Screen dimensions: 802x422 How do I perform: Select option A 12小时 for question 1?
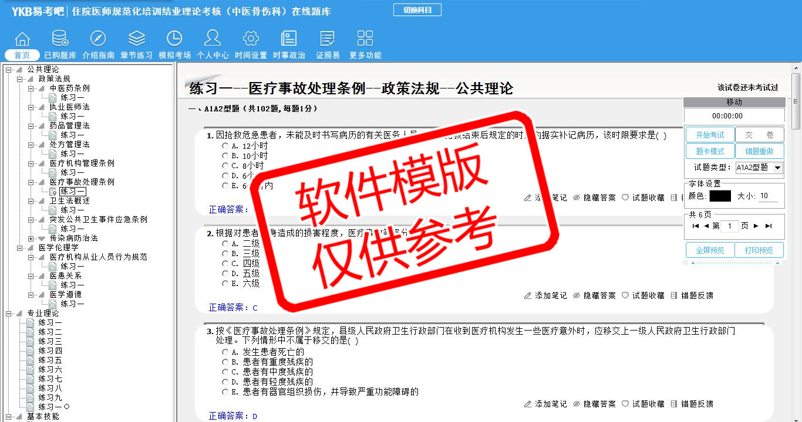[x=225, y=146]
